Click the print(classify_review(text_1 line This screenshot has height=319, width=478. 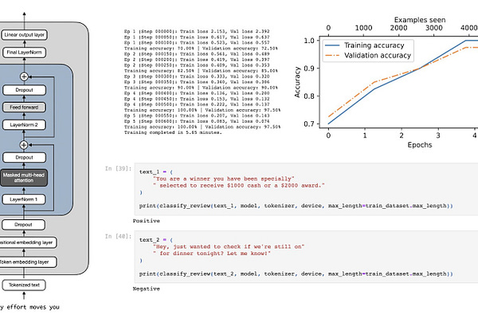[296, 206]
